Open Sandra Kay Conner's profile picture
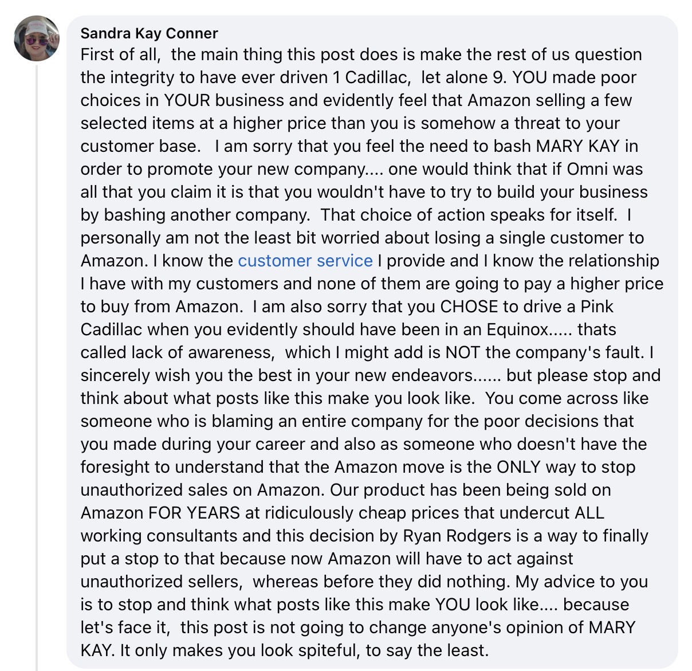This screenshot has height=671, width=692. coord(37,38)
